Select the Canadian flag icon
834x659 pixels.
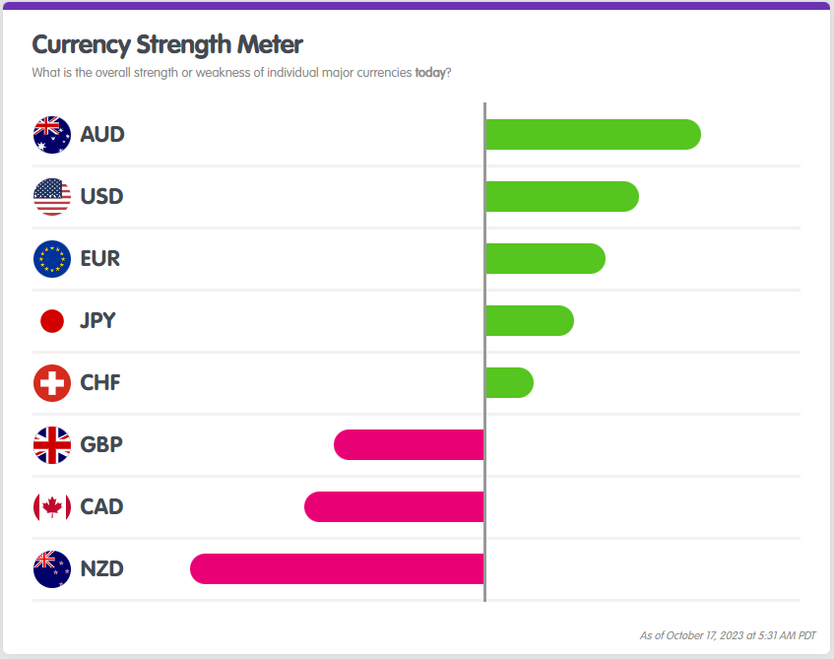click(x=51, y=506)
